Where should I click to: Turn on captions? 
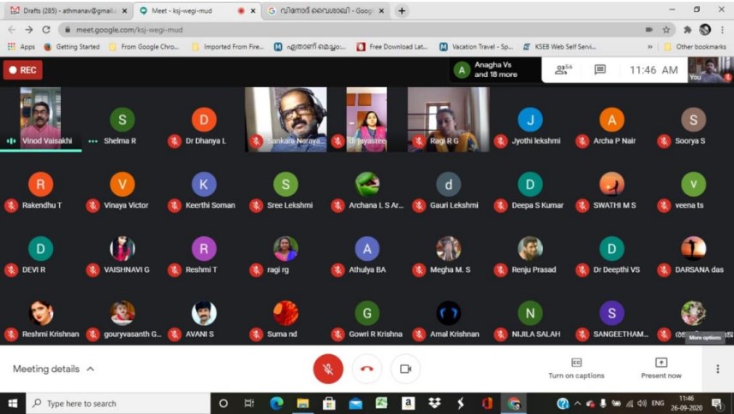pyautogui.click(x=576, y=369)
